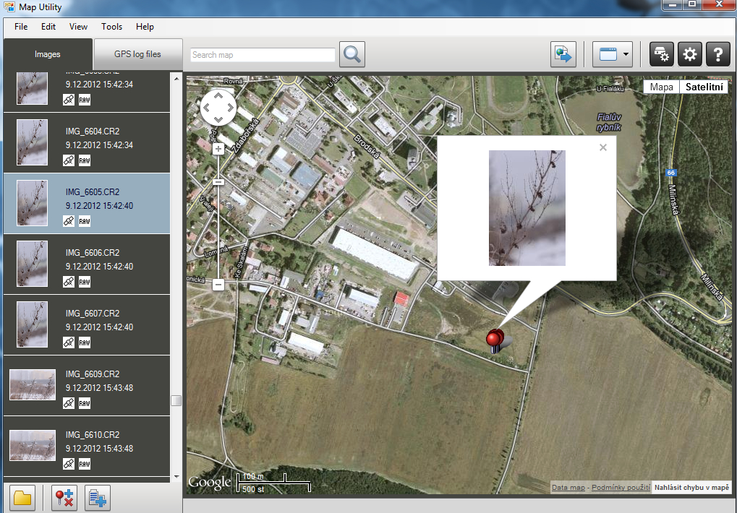Click the Google logo on the map
The image size is (737, 513).
[x=210, y=483]
